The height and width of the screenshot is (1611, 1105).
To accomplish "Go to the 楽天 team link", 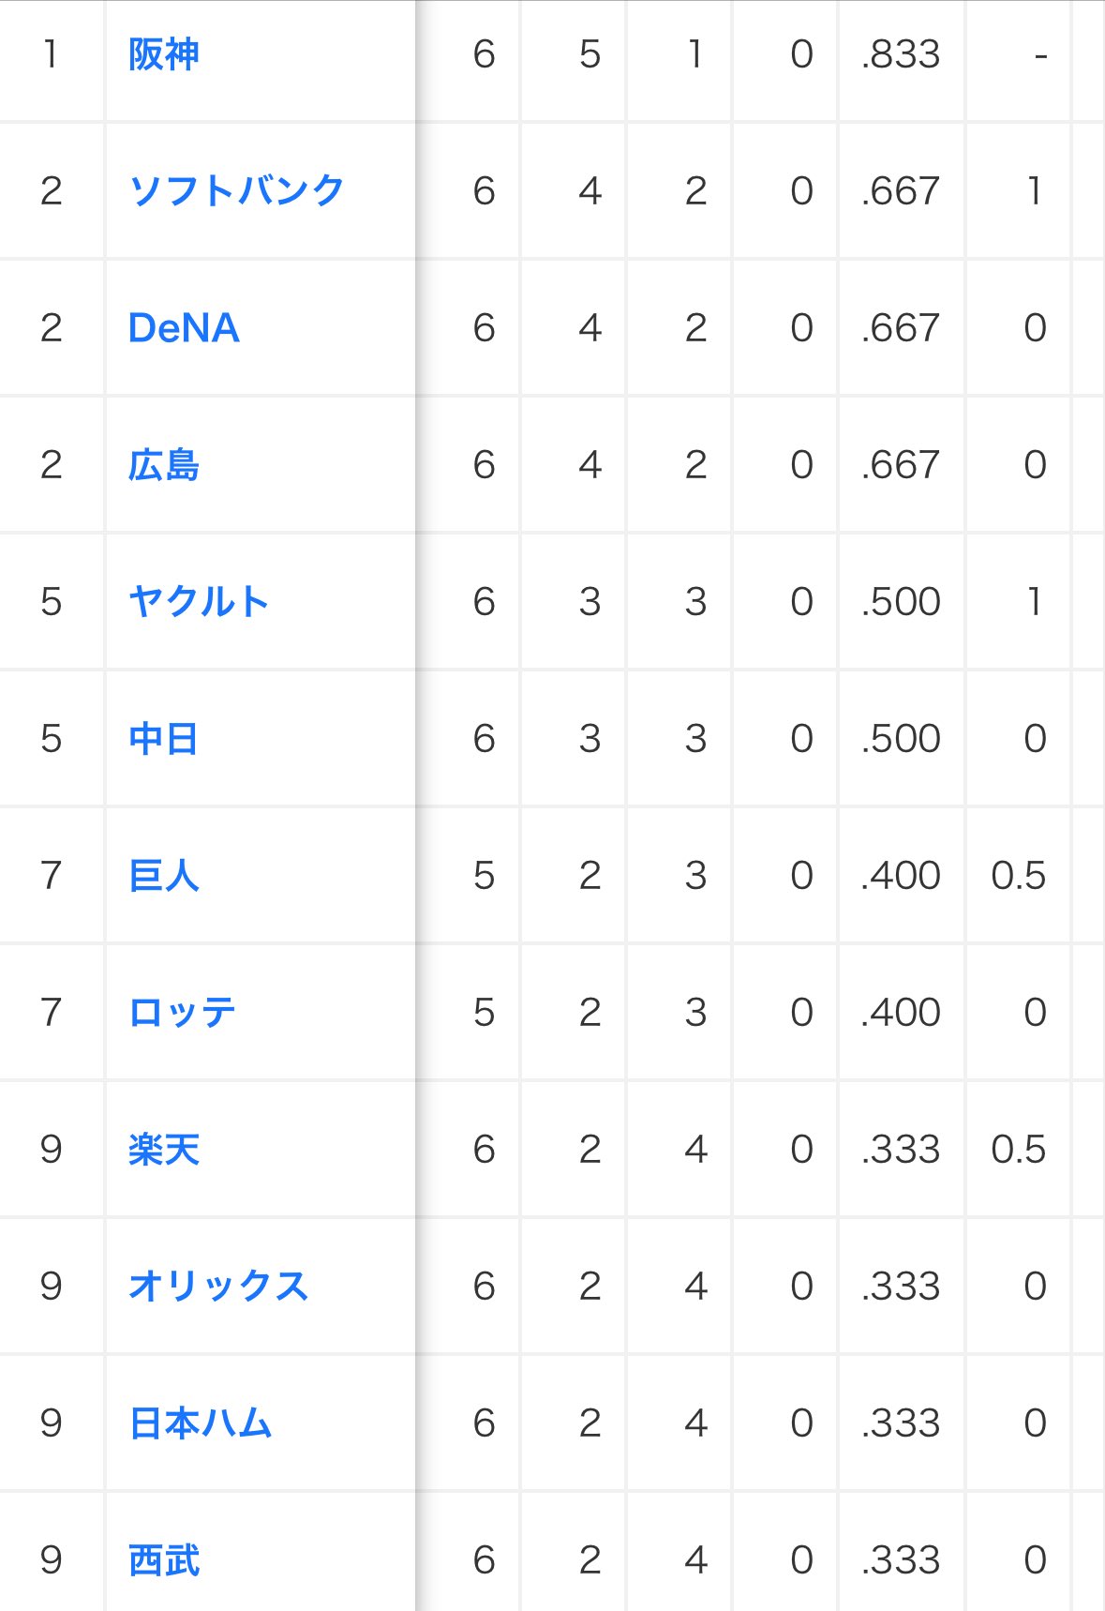I will tap(163, 1150).
